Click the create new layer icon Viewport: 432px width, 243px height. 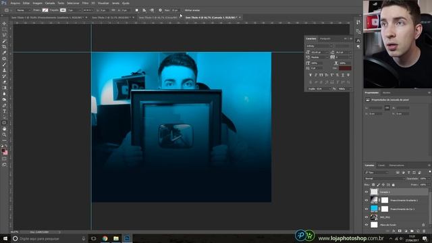coord(418,231)
